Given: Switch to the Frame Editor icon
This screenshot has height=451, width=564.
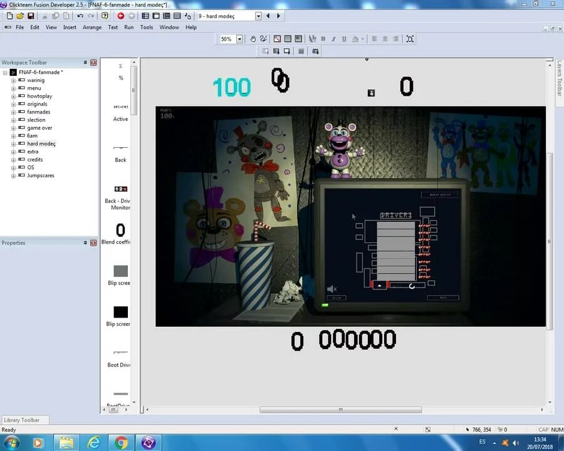Looking at the screenshot, I should 156,16.
